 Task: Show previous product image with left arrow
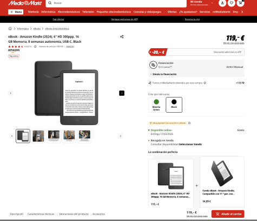pos(11,93)
